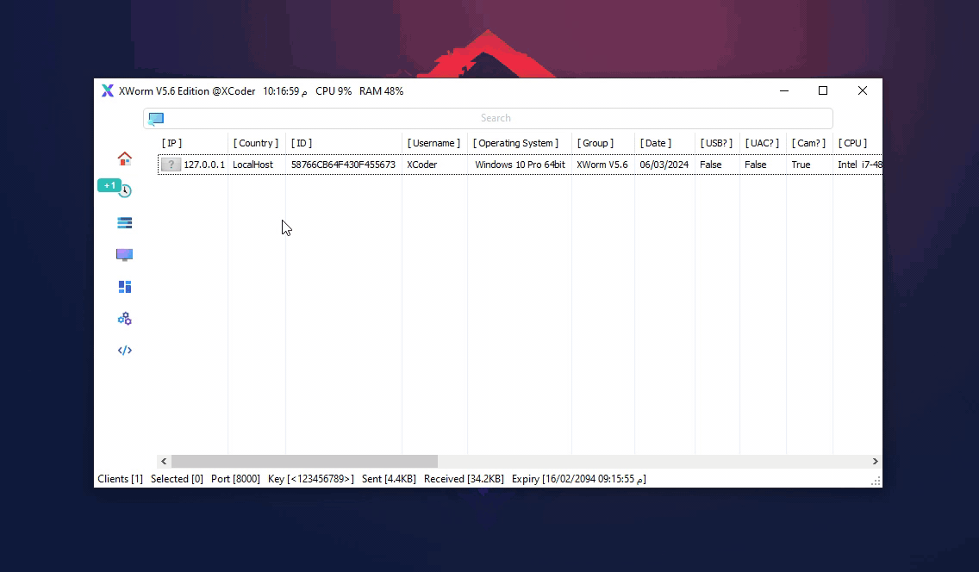Select the monitor screen sidebar icon
Viewport: 979px width, 572px height.
[x=124, y=254]
